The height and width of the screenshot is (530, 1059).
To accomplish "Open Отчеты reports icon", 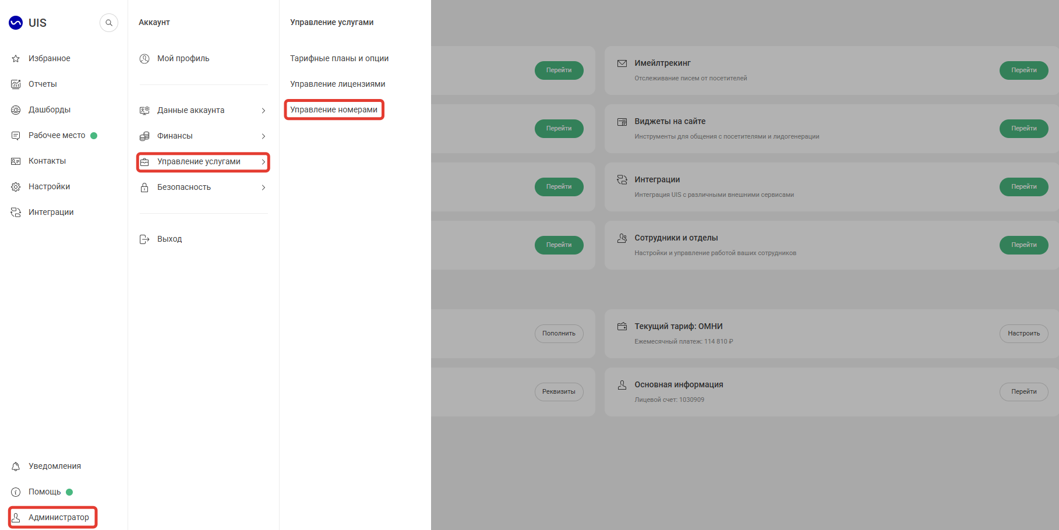I will pos(16,84).
